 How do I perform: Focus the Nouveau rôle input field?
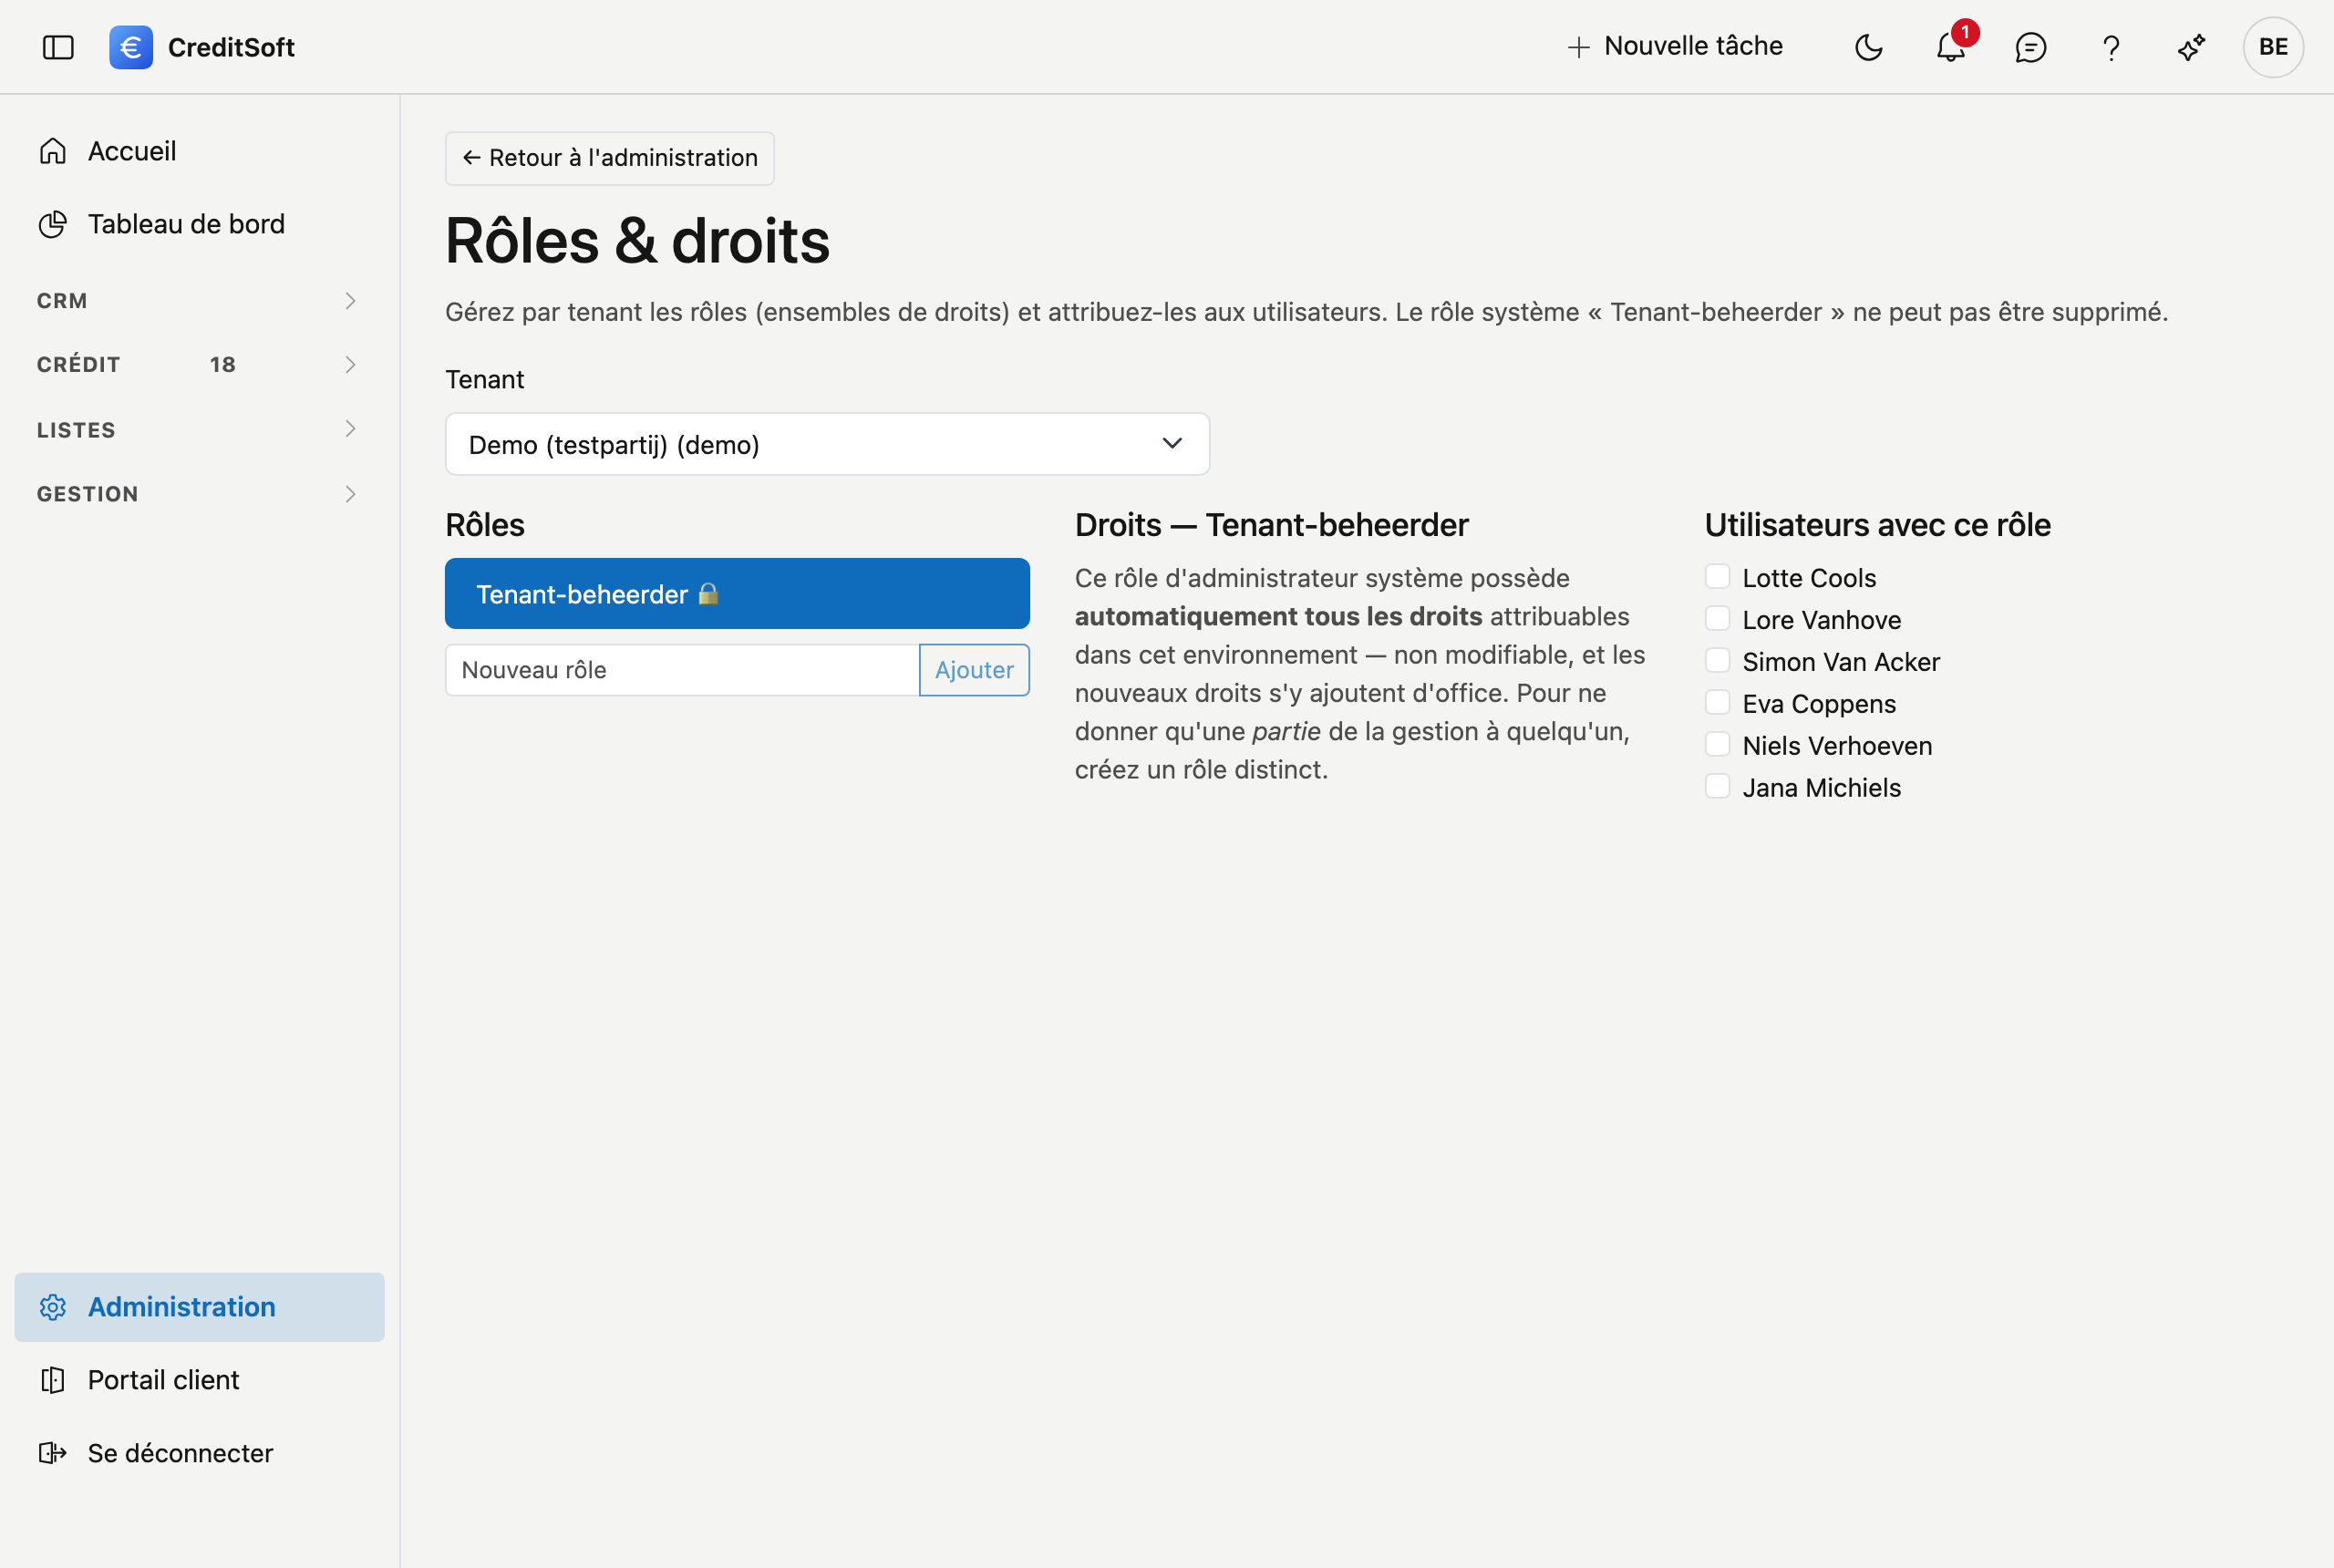[x=682, y=670]
